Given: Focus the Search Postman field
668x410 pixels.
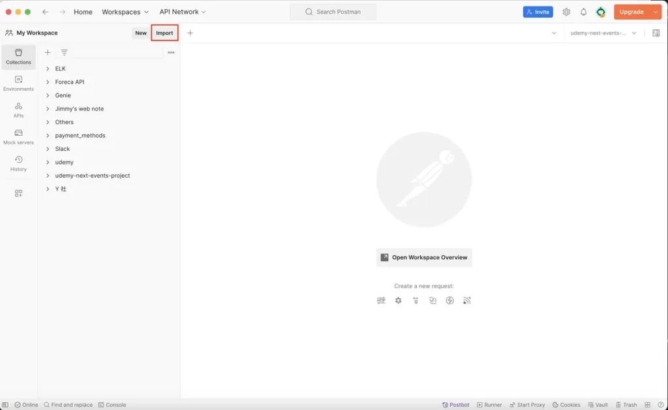Looking at the screenshot, I should click(x=333, y=12).
